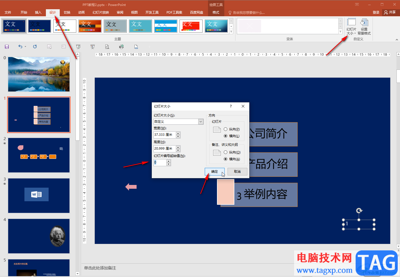
Task: Select slide 2 thumbnail with flowchart
Action: (39, 155)
